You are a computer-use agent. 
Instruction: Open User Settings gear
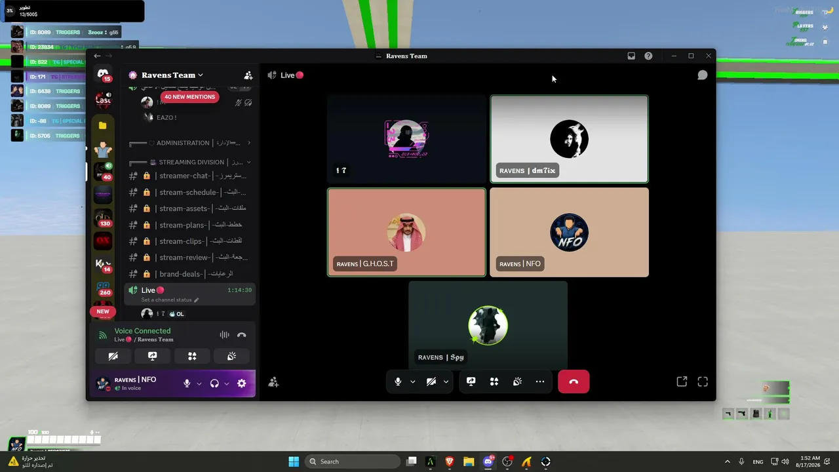[242, 383]
